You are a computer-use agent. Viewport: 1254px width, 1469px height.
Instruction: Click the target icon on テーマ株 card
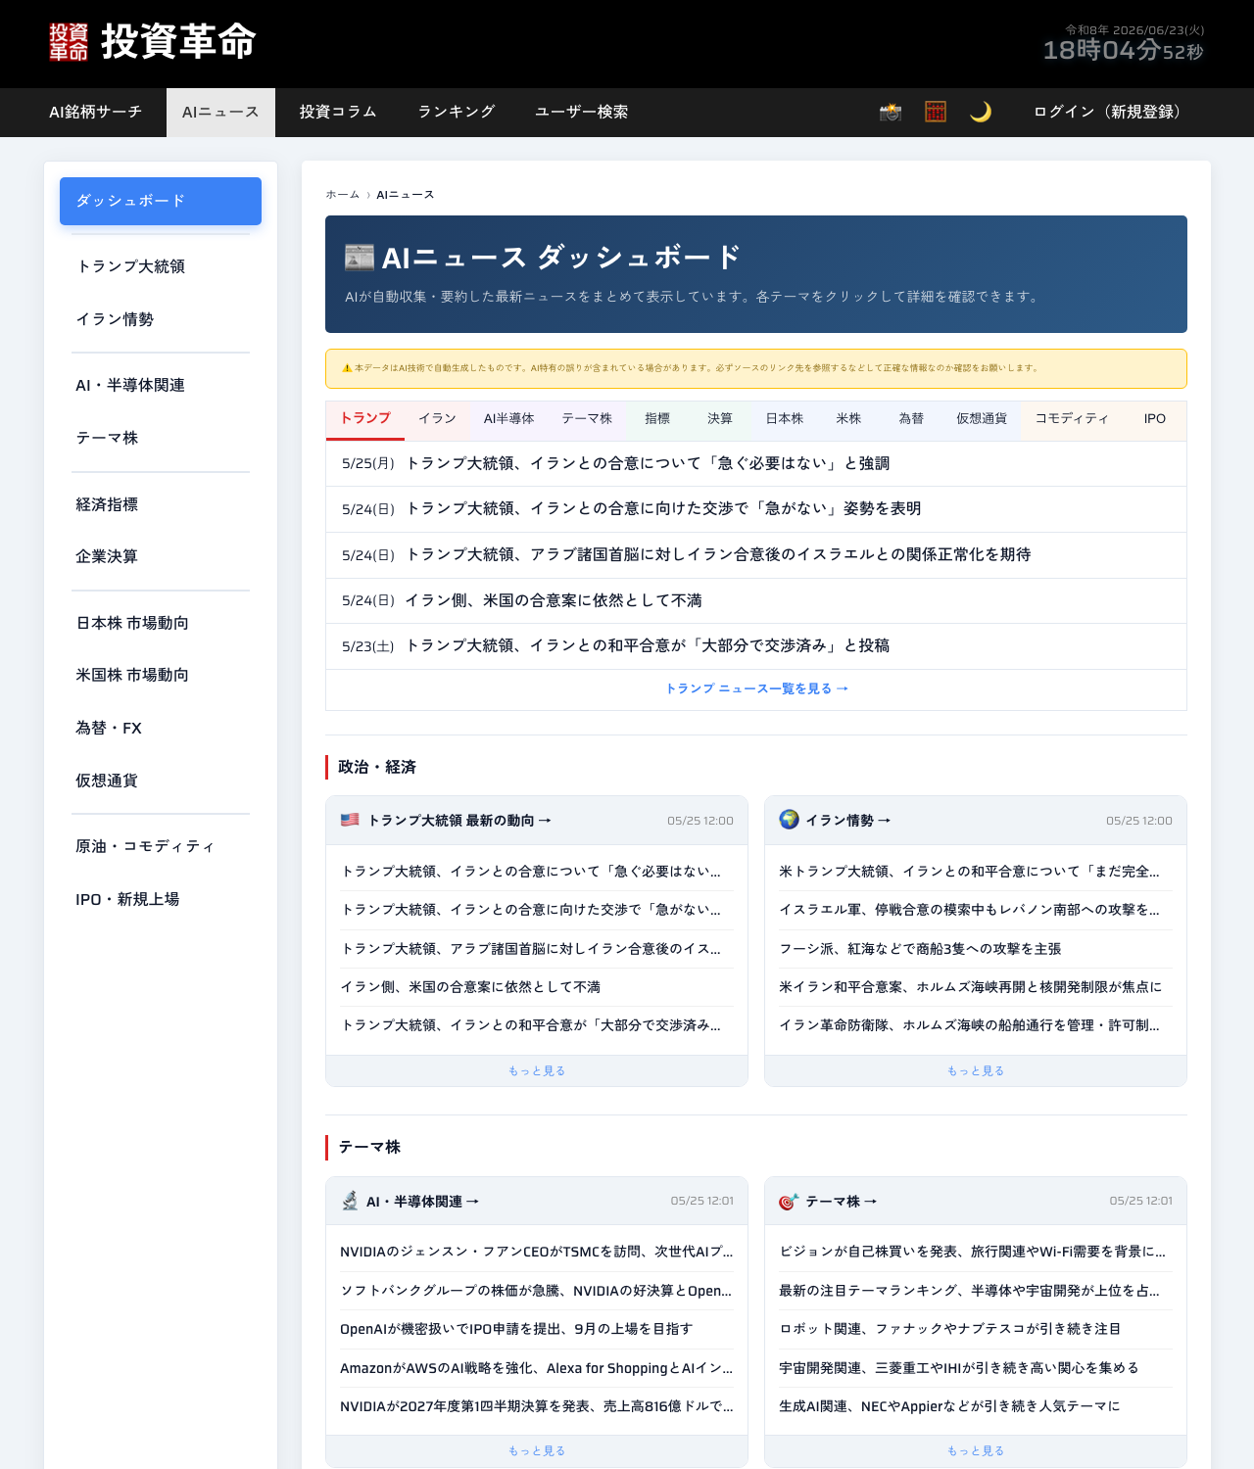(789, 1202)
